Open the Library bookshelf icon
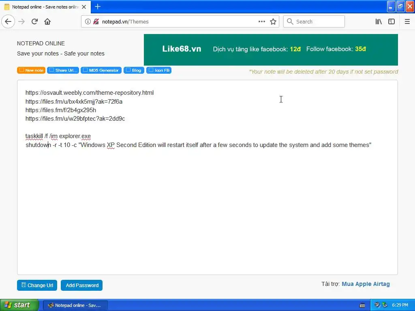The image size is (415, 311). (379, 21)
